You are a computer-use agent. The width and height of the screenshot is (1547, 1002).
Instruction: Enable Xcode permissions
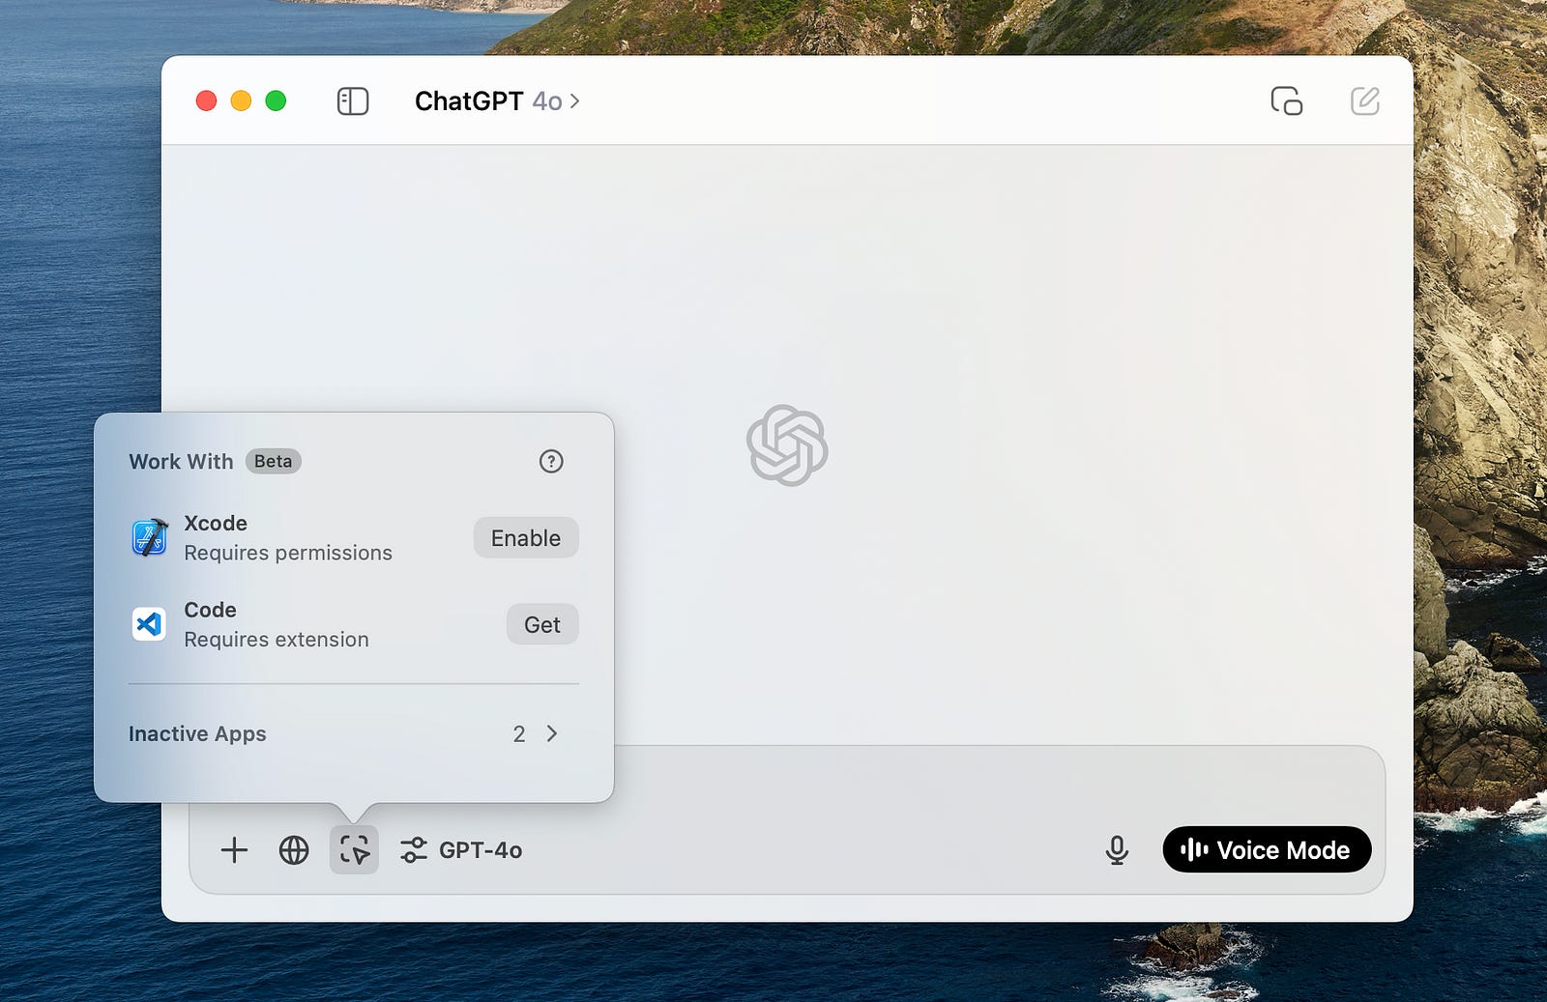click(525, 537)
